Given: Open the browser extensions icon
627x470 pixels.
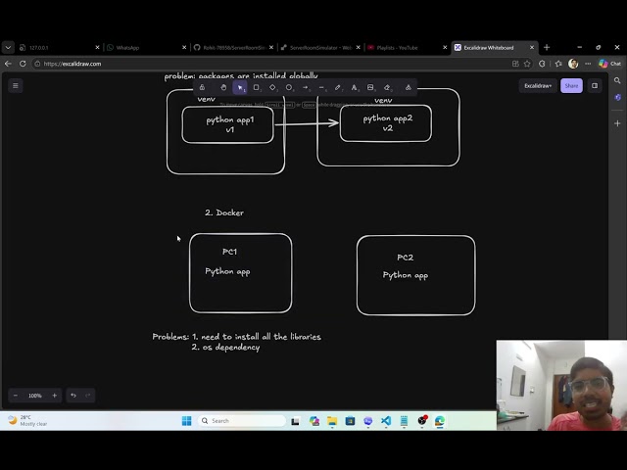Looking at the screenshot, I should coord(542,64).
